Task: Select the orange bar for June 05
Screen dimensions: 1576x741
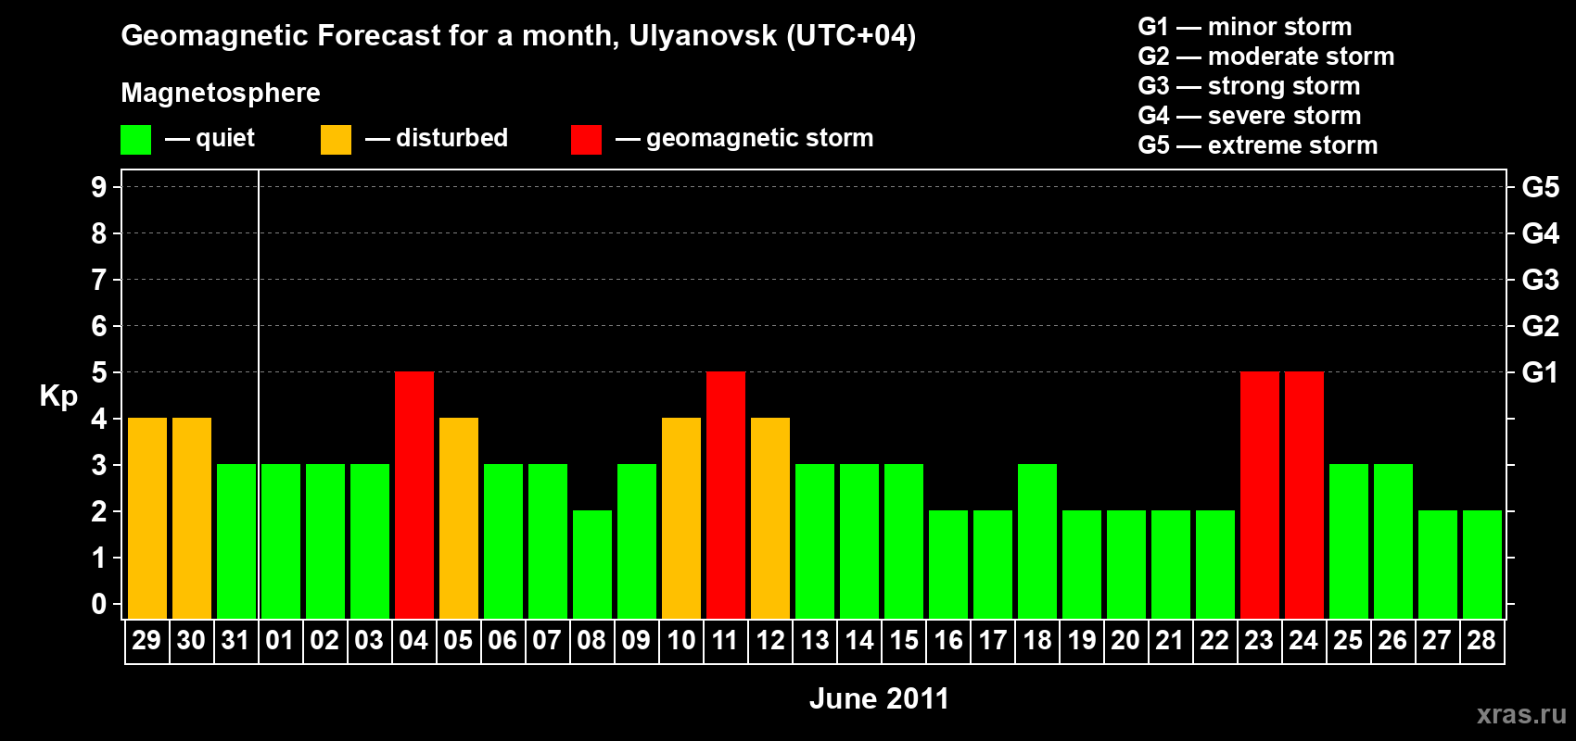Action: pos(459,518)
